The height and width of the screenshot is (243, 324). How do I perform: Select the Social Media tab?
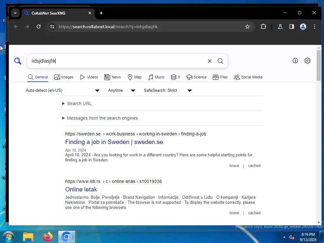[248, 77]
